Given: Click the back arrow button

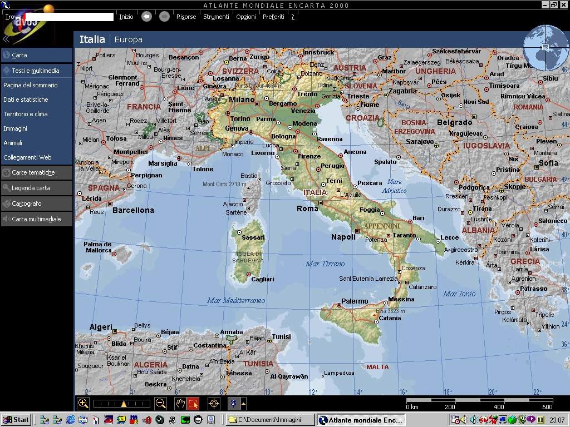Looking at the screenshot, I should pyautogui.click(x=146, y=17).
